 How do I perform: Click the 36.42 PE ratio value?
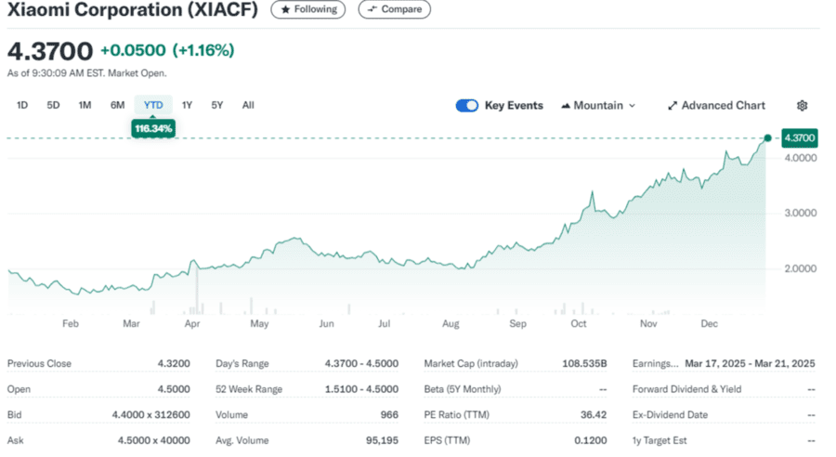click(x=594, y=415)
